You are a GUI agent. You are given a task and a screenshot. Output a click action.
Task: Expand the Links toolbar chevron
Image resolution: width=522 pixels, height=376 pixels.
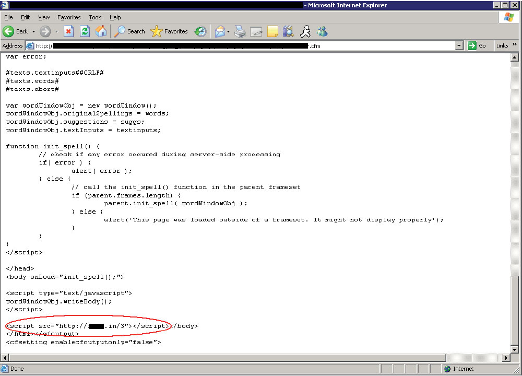515,44
